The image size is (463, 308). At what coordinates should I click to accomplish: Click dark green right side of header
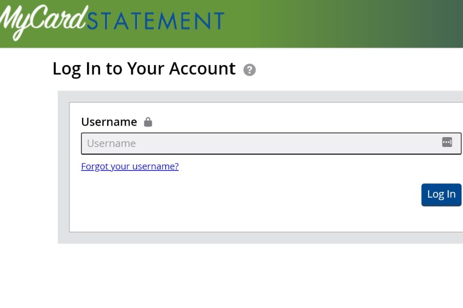pyautogui.click(x=443, y=24)
